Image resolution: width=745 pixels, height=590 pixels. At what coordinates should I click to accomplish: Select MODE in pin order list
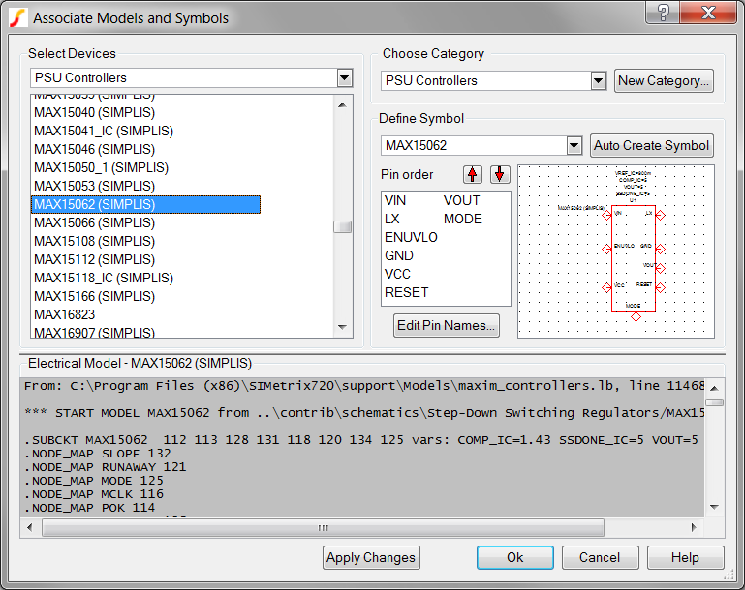click(x=463, y=220)
